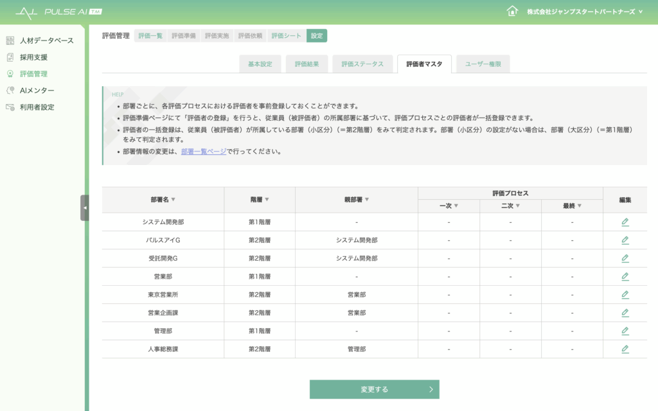Open the 評価依頼 tab
This screenshot has height=411, width=658.
[250, 36]
